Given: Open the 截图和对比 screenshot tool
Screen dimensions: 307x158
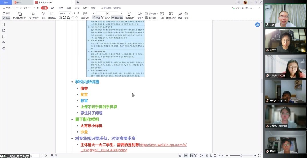Looking at the screenshot, I should (171, 15).
